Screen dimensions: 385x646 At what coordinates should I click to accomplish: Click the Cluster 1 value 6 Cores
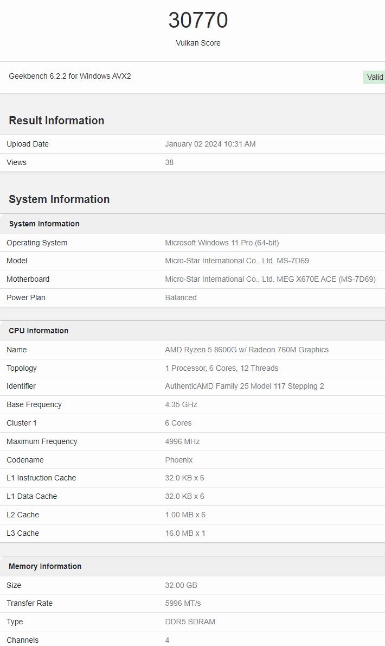(178, 423)
